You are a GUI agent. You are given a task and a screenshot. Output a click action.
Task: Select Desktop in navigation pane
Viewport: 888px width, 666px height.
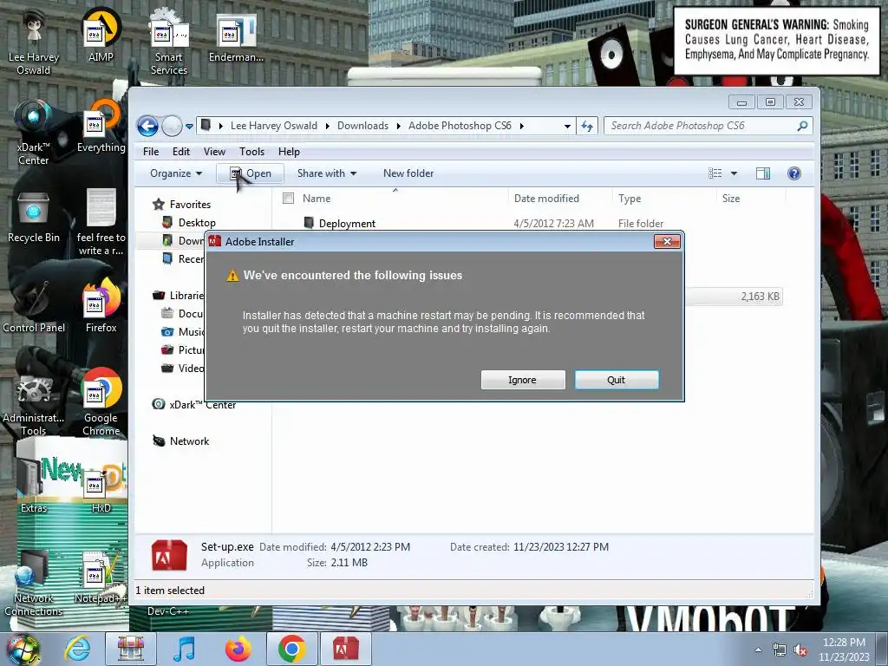197,223
